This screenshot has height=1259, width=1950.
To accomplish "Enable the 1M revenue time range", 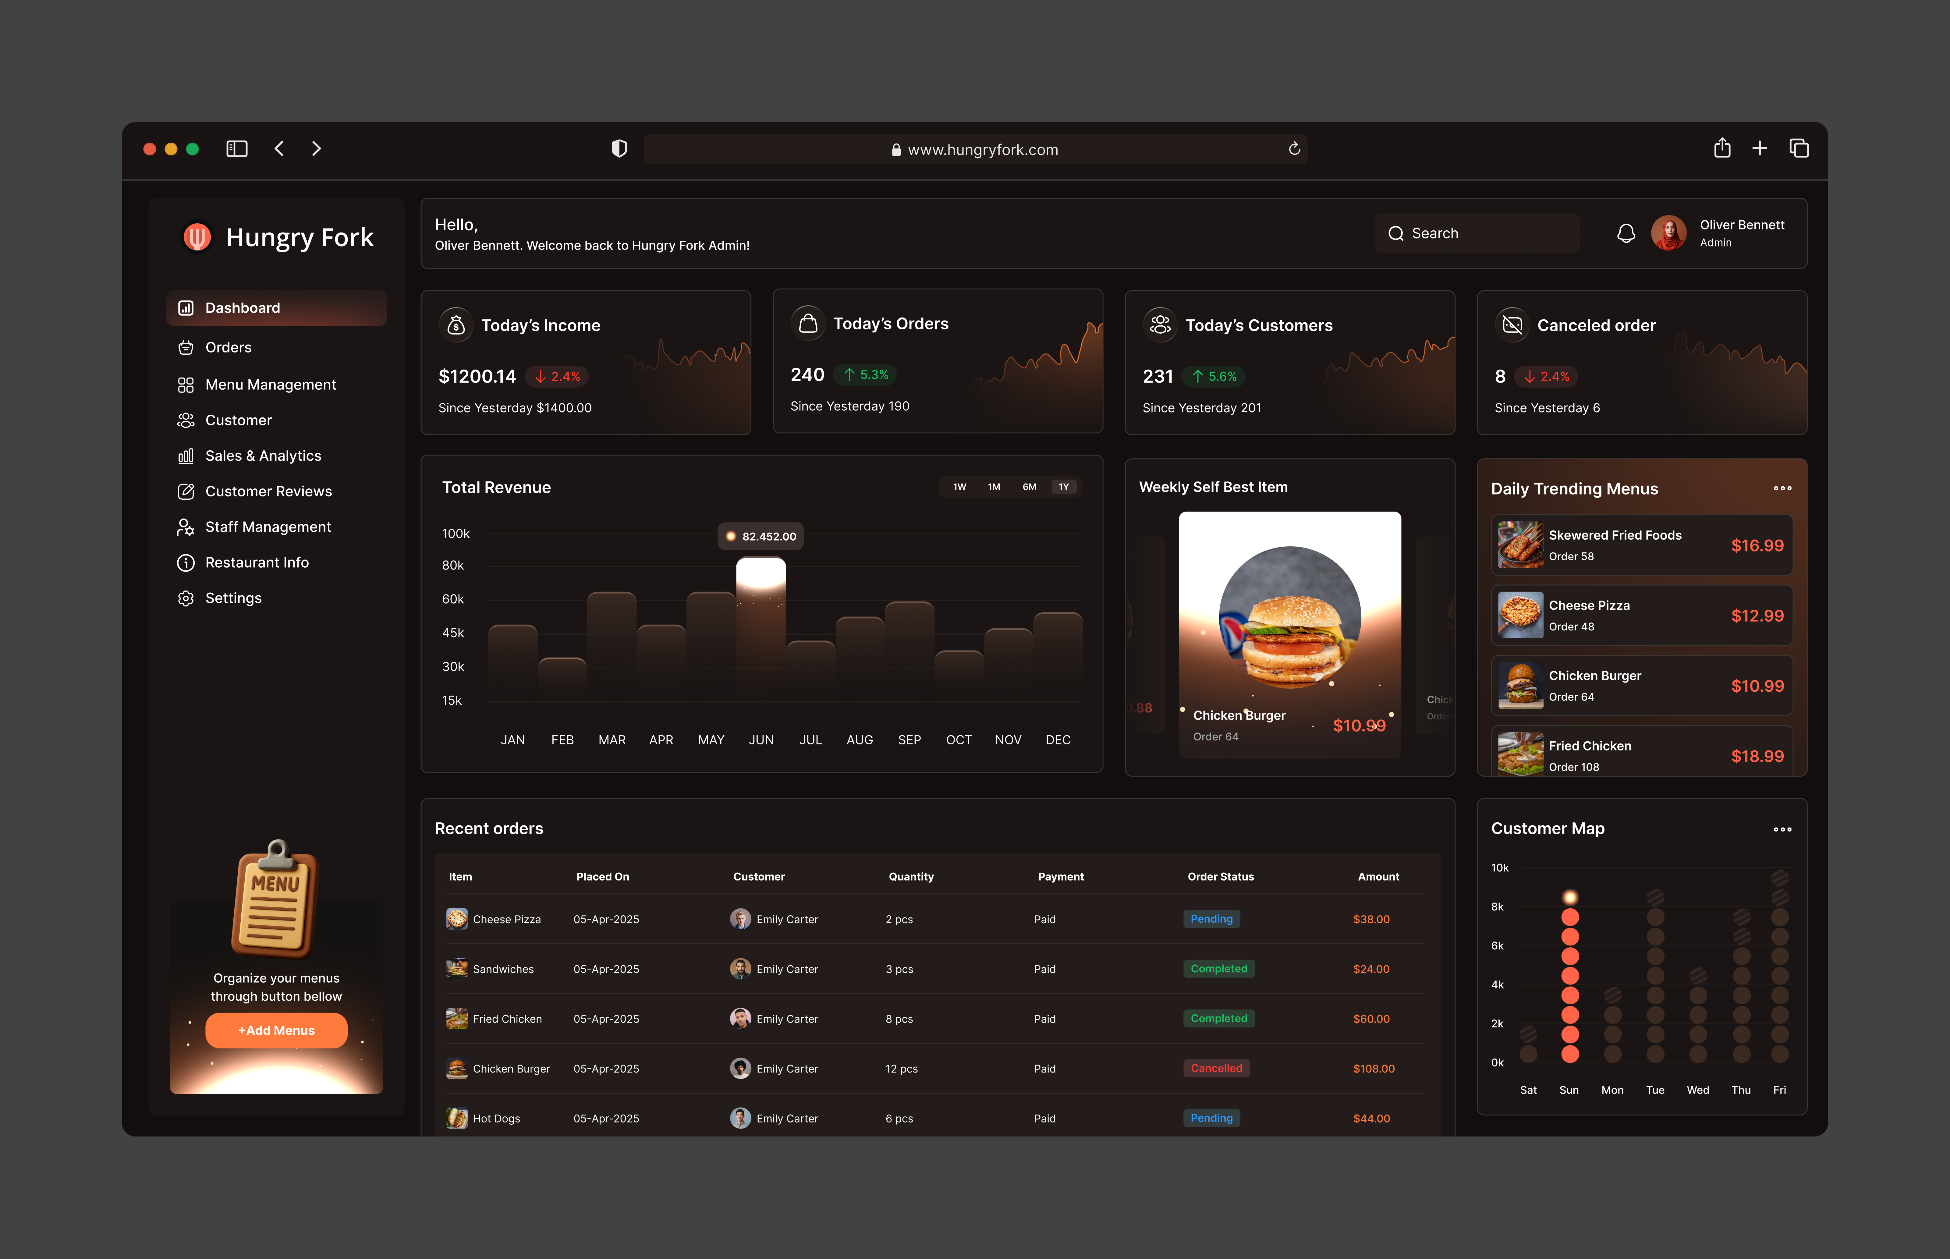I will pyautogui.click(x=994, y=486).
